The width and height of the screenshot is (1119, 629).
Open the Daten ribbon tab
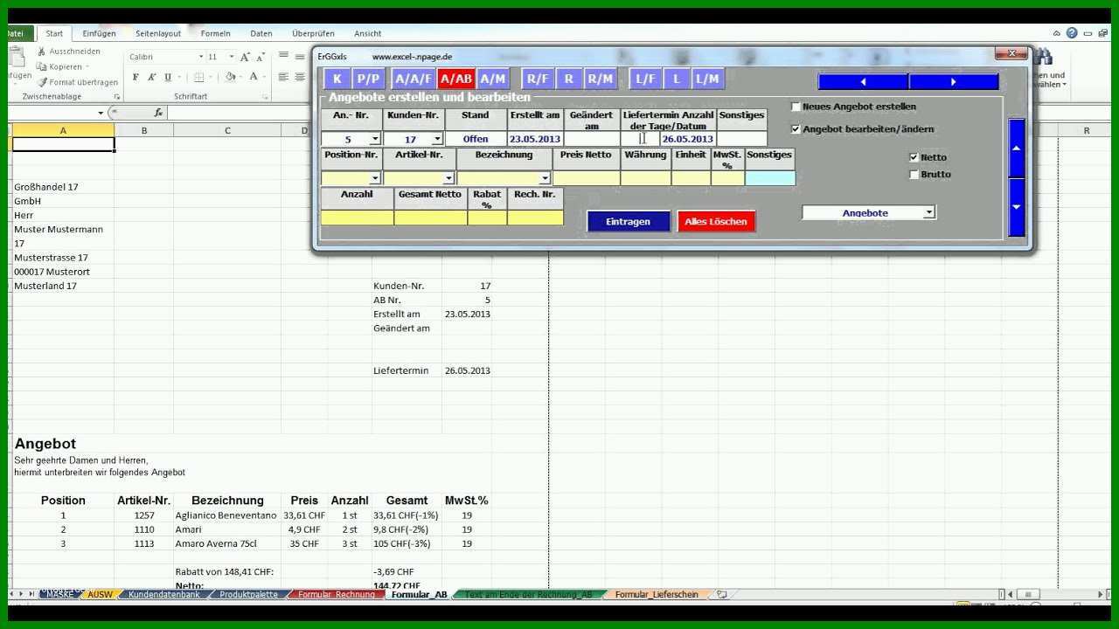pyautogui.click(x=261, y=33)
